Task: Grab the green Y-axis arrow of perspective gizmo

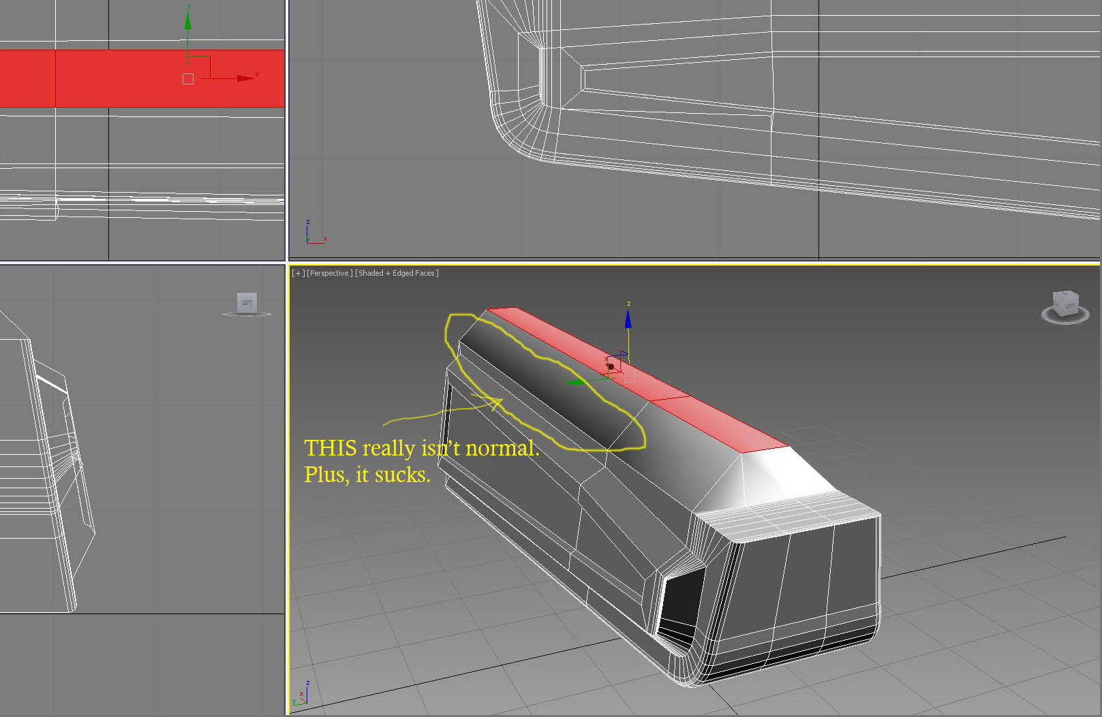Action: pos(577,382)
